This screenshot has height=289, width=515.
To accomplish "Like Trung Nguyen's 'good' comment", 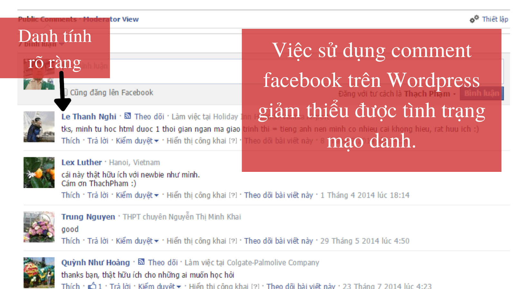I will pyautogui.click(x=70, y=241).
